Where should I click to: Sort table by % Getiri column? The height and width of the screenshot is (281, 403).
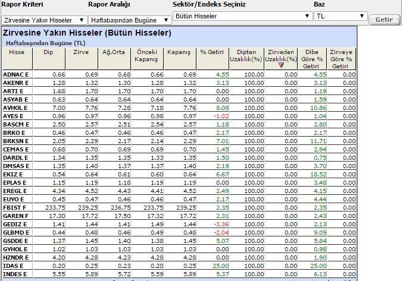[212, 52]
